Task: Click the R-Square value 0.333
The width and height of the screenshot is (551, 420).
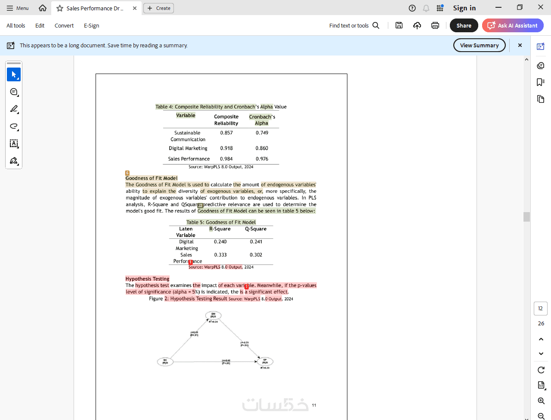Action: tap(220, 255)
